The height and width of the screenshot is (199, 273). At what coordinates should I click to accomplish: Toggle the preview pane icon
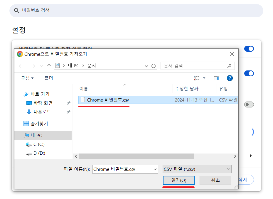point(216,78)
